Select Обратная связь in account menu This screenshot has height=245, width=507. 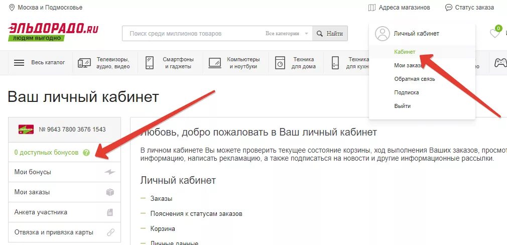(415, 79)
